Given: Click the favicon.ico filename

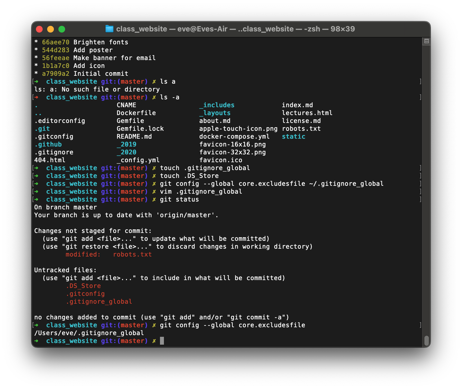Looking at the screenshot, I should coord(221,160).
